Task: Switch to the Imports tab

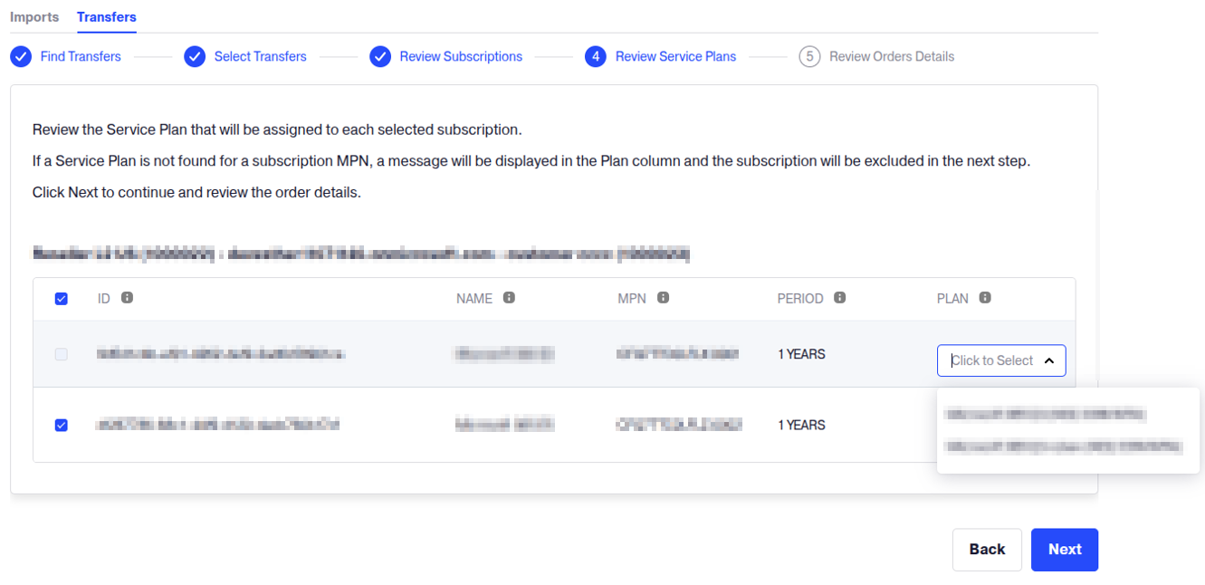Action: (x=34, y=17)
